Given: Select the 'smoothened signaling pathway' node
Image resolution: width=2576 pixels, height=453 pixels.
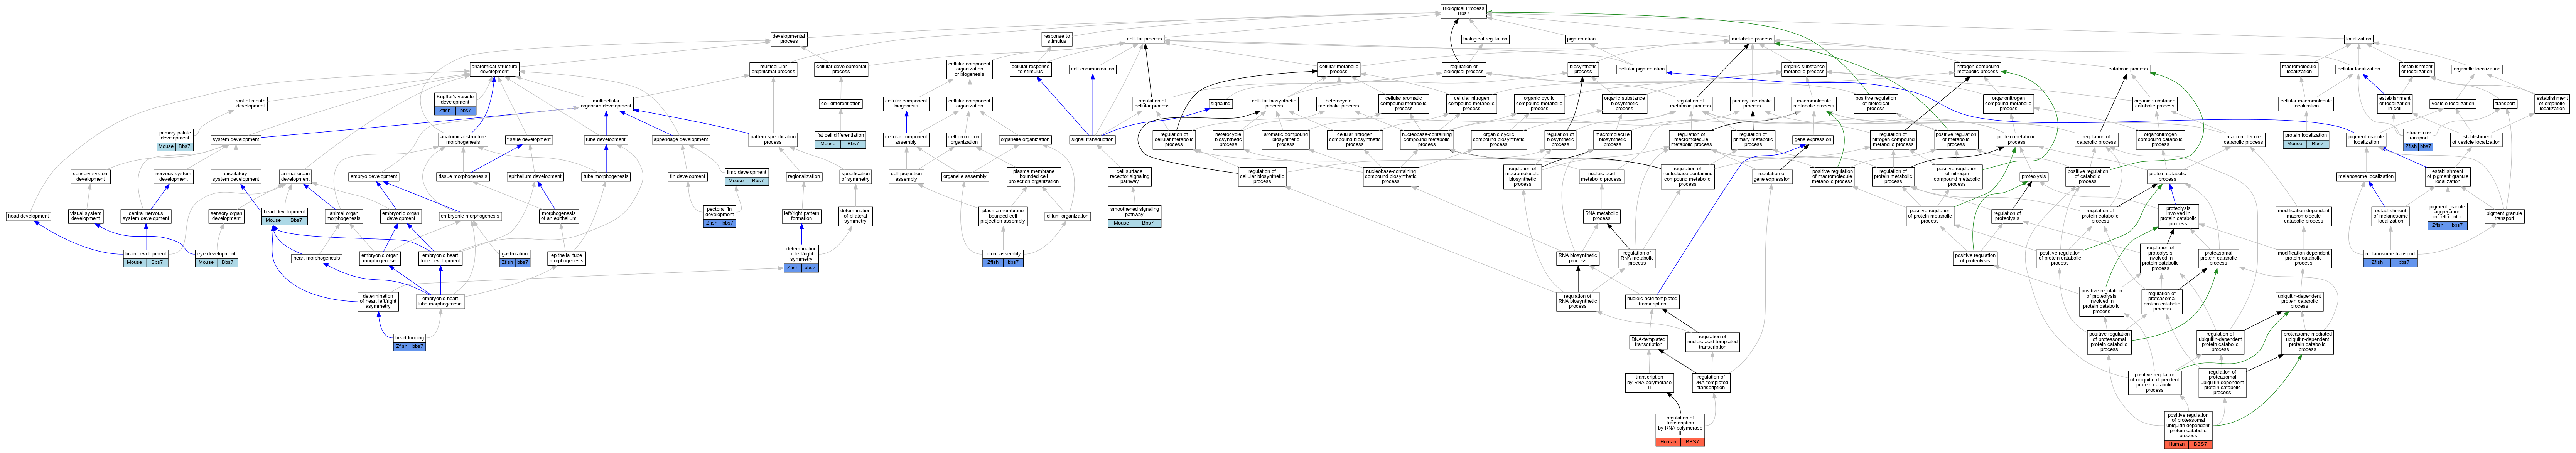Looking at the screenshot, I should [x=1134, y=216].
